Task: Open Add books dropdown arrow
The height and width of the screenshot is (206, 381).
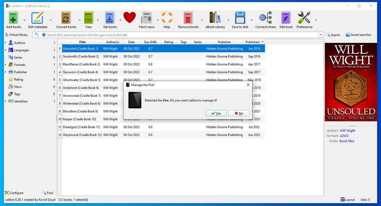Action: click(24, 20)
